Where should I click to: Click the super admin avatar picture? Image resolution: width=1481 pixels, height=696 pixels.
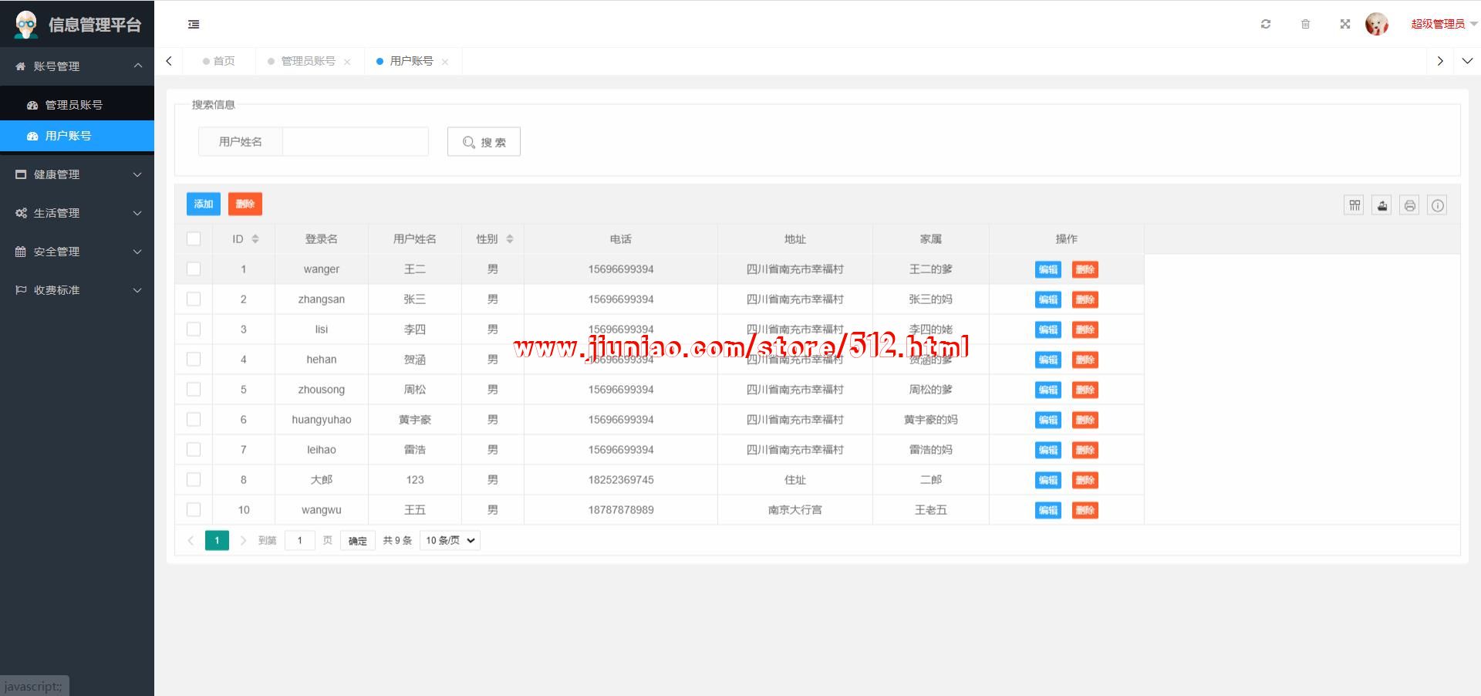(x=1377, y=24)
